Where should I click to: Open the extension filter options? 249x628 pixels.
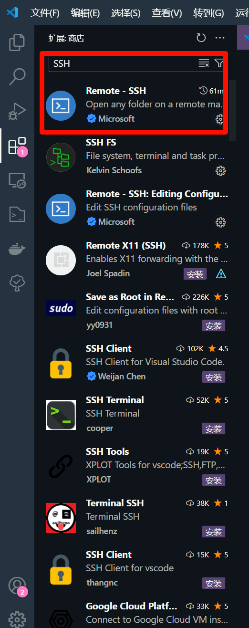click(x=219, y=63)
